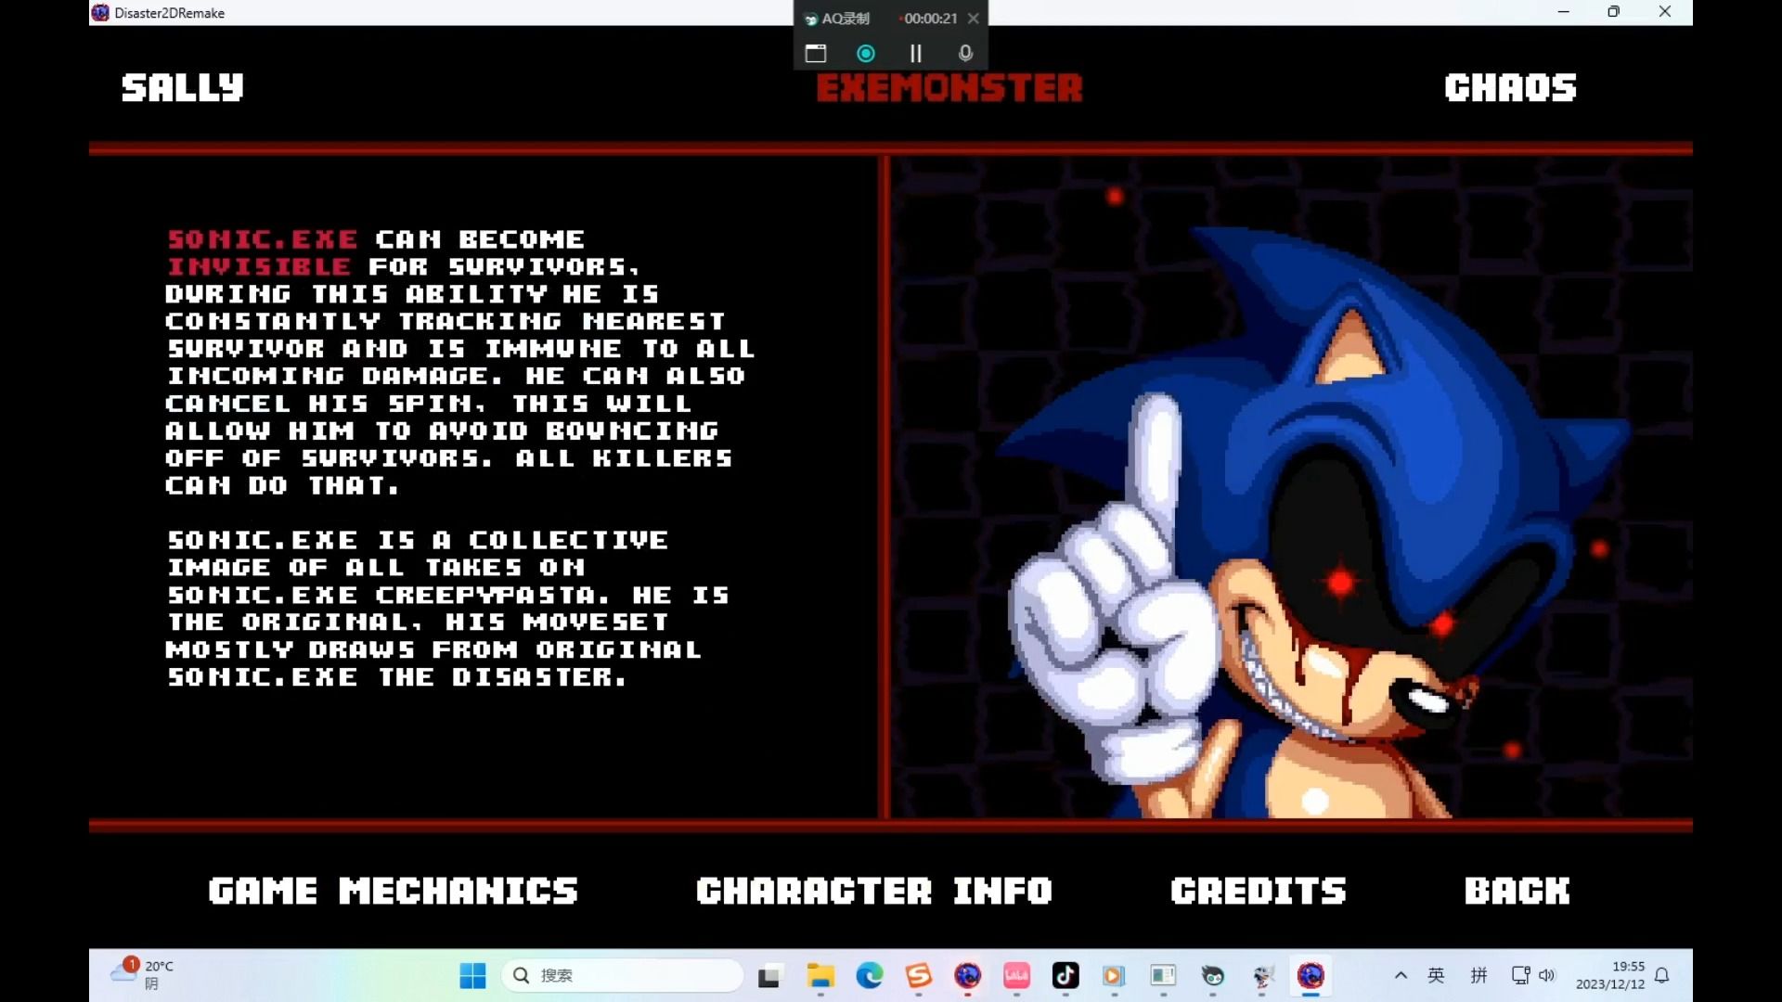1782x1002 pixels.
Task: Minimize the Disaster2DRemake window
Action: [1563, 12]
